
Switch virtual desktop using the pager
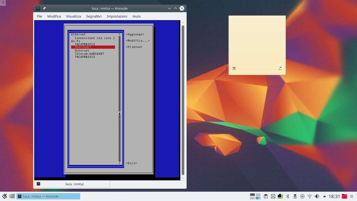[x=255, y=196]
